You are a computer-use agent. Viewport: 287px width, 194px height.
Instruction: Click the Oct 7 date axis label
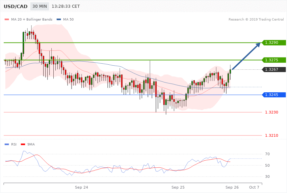(254, 187)
